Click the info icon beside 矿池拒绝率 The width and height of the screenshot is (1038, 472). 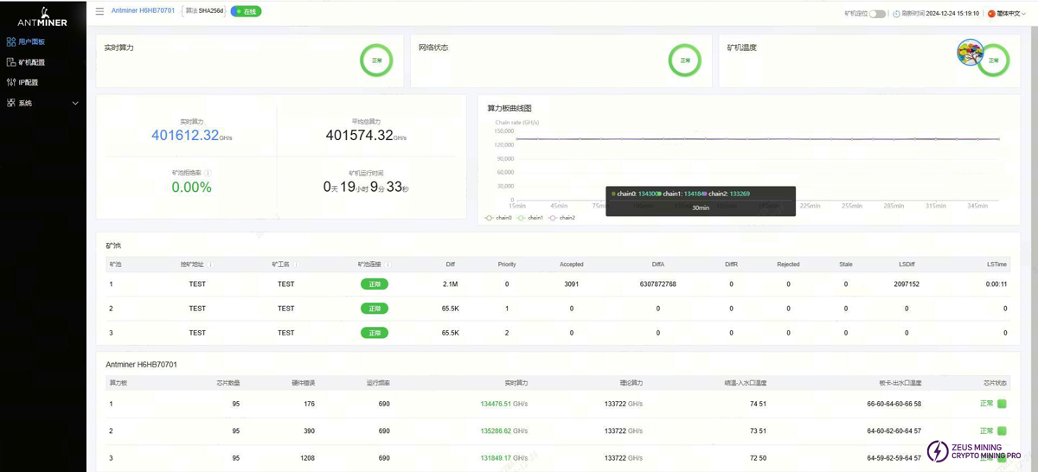point(208,173)
